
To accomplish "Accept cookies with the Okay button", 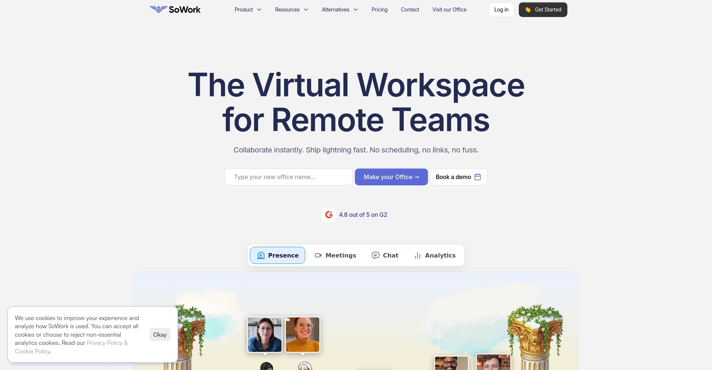I will point(160,334).
